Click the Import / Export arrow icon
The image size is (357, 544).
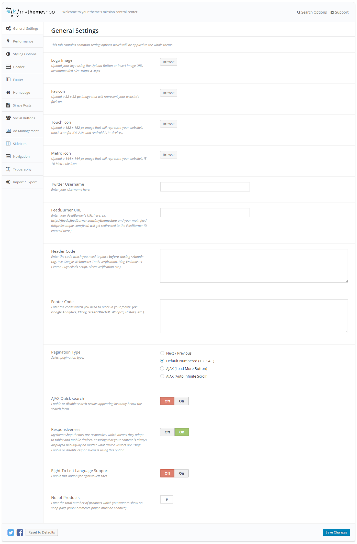[8, 182]
